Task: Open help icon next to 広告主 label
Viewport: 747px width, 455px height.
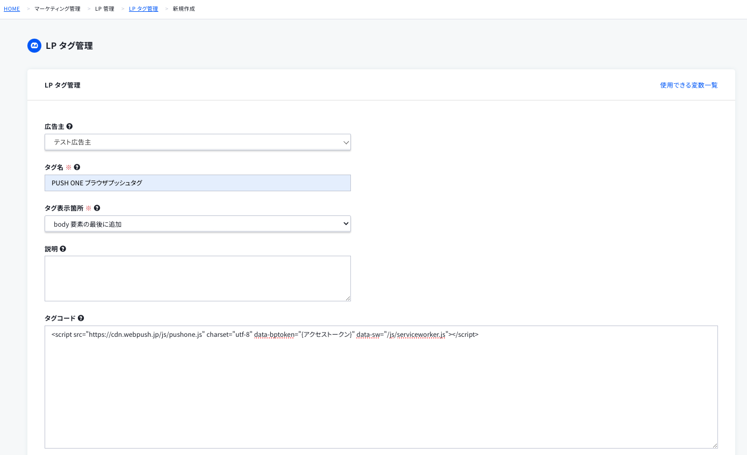Action: (x=69, y=127)
